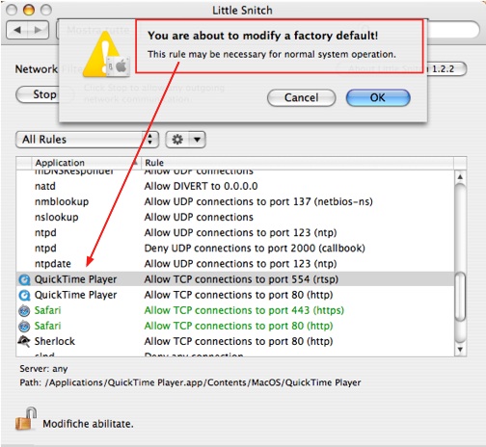Image resolution: width=486 pixels, height=447 pixels.
Task: Click the Rule column header
Action: click(297, 163)
